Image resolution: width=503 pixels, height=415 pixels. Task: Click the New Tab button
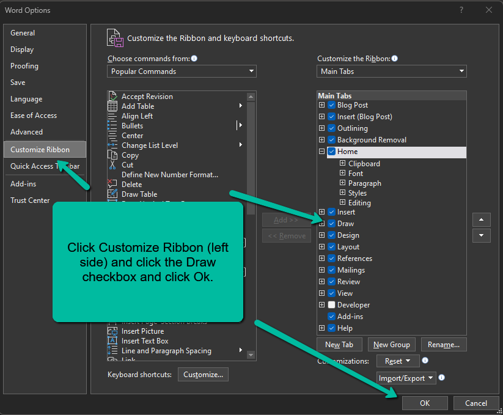pyautogui.click(x=339, y=345)
